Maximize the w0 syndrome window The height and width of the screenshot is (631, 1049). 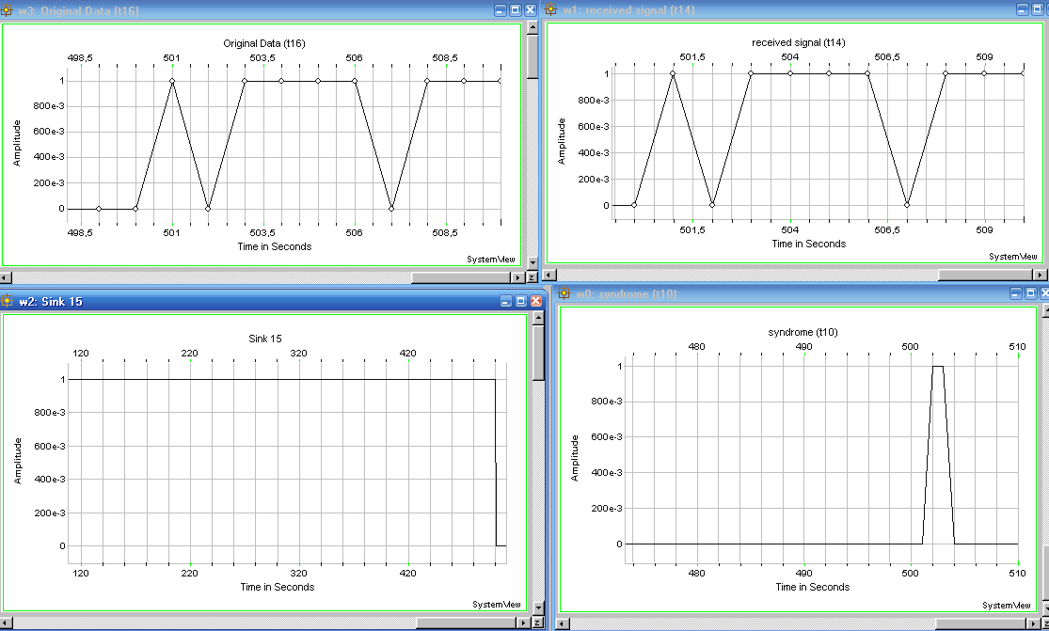[1030, 293]
